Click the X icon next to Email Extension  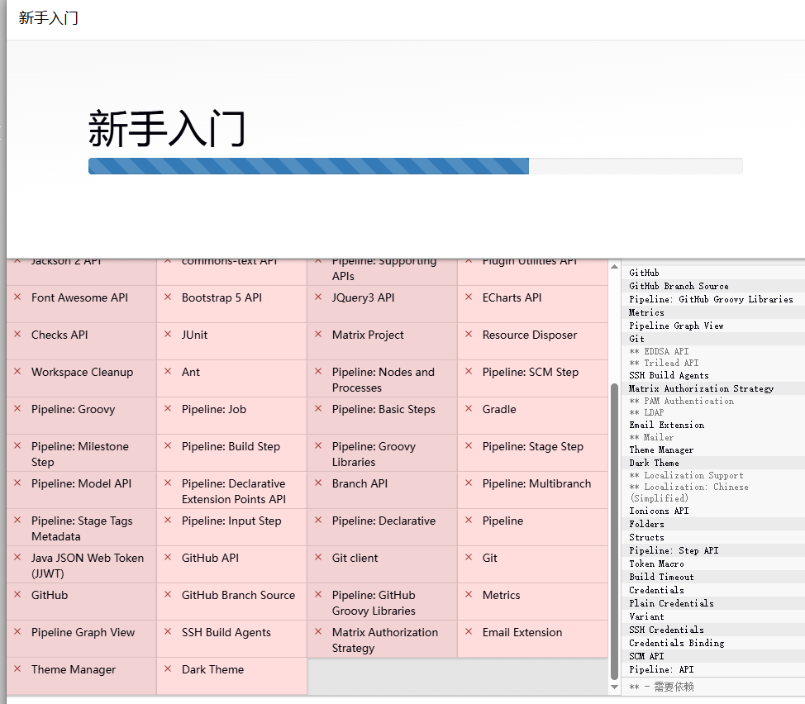(469, 631)
